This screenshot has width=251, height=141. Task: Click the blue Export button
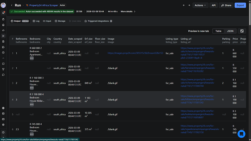pos(240,5)
